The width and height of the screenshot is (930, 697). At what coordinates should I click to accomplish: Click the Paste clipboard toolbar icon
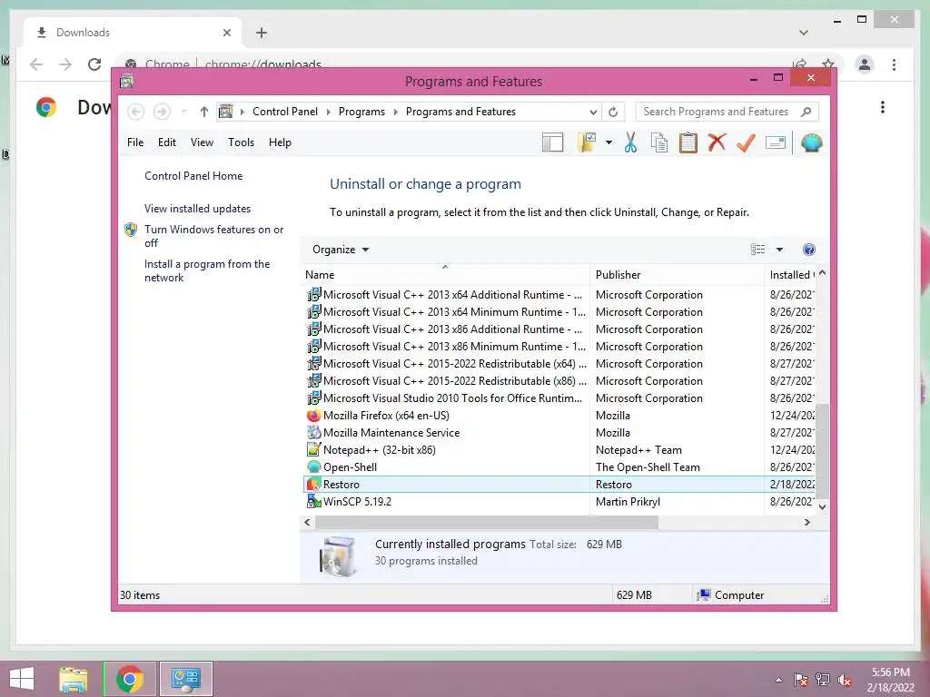(688, 142)
